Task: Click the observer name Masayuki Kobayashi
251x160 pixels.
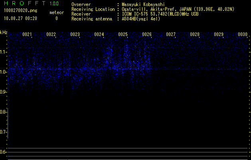Action: click(143, 4)
